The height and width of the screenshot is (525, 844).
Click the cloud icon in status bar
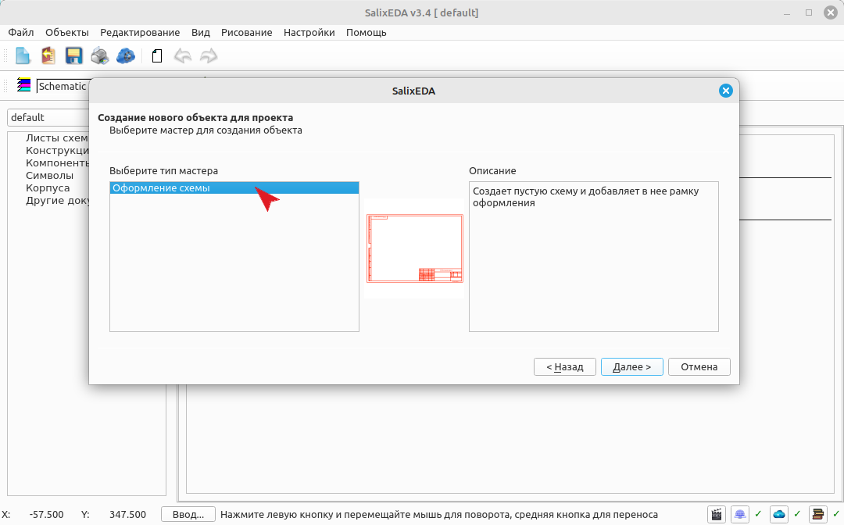point(779,515)
